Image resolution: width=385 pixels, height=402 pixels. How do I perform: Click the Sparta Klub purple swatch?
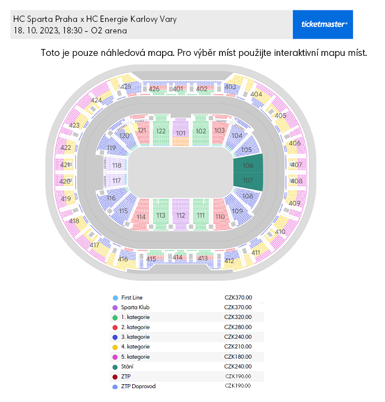pyautogui.click(x=115, y=308)
